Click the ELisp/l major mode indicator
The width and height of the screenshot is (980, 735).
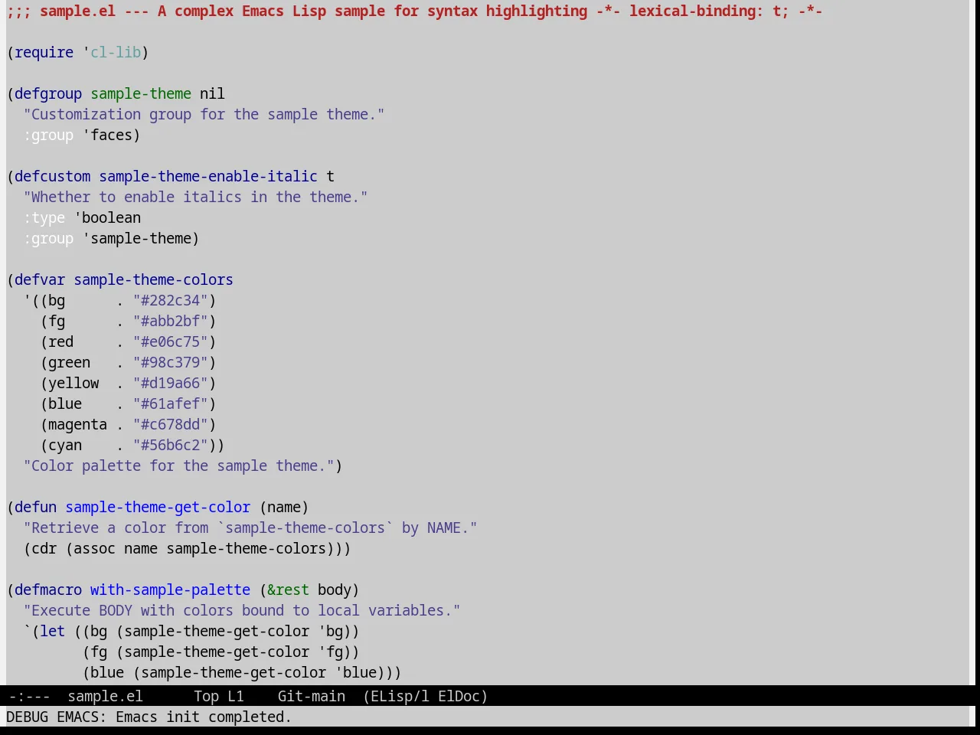(397, 696)
